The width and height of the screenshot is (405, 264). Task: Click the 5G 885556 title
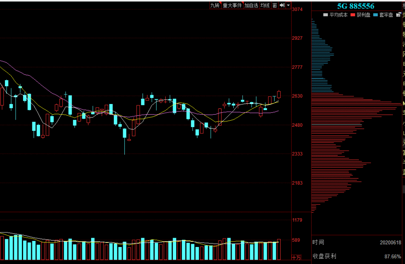click(356, 6)
